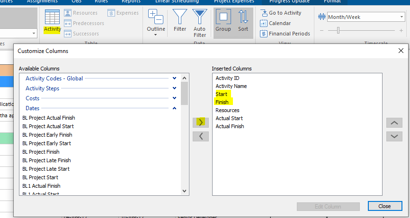Open the Roles tab
The height and width of the screenshot is (218, 410).
coord(101,1)
